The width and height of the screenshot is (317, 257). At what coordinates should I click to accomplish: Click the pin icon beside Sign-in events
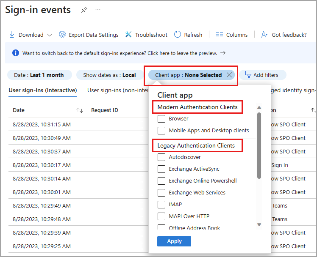click(x=84, y=10)
